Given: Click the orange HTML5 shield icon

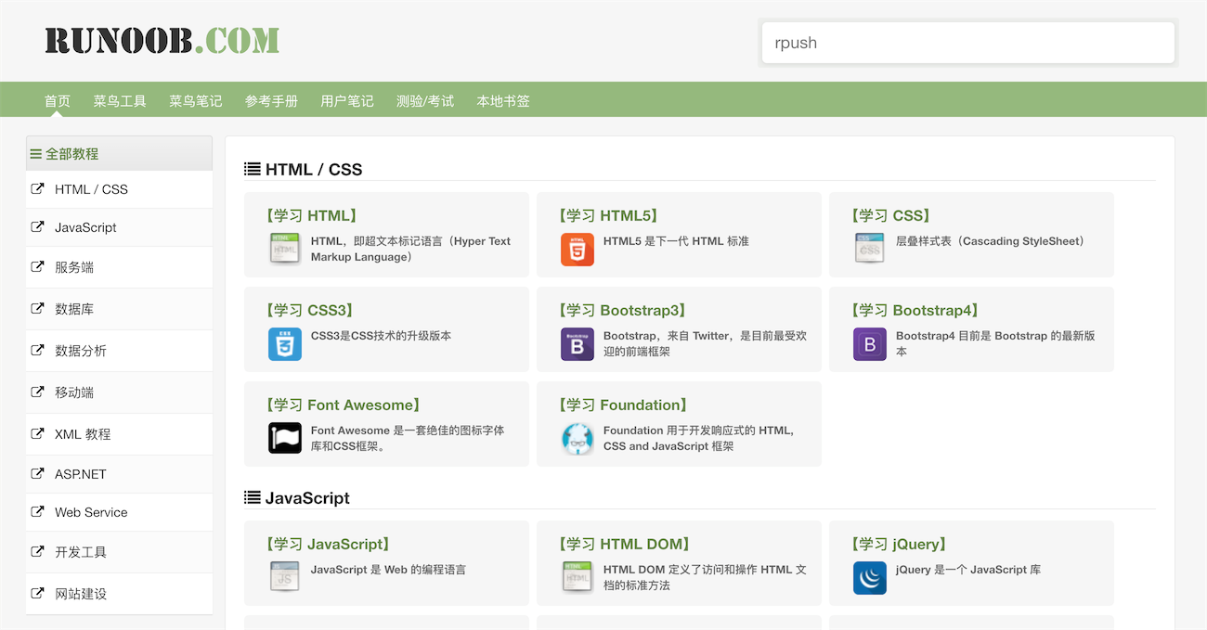Looking at the screenshot, I should click(578, 250).
